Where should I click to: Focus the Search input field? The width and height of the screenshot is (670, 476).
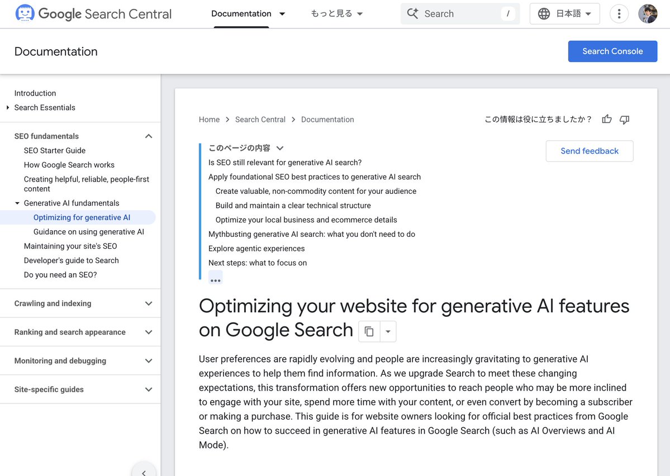(460, 13)
